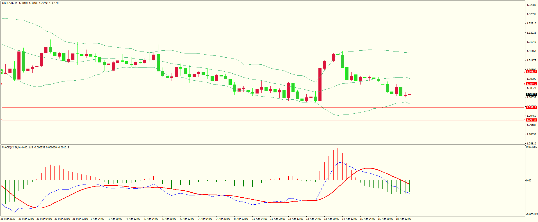Click the current price tag 1.30128
The height and width of the screenshot is (222, 538).
point(531,94)
